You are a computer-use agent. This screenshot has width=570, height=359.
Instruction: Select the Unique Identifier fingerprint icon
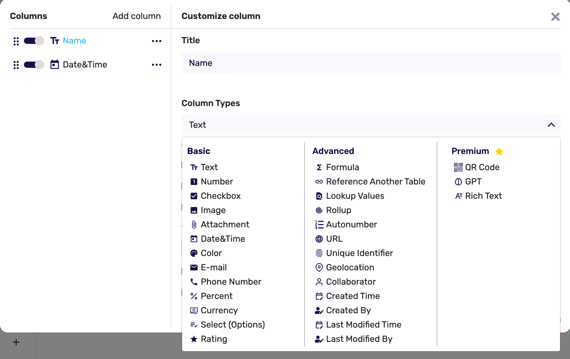pyautogui.click(x=319, y=253)
